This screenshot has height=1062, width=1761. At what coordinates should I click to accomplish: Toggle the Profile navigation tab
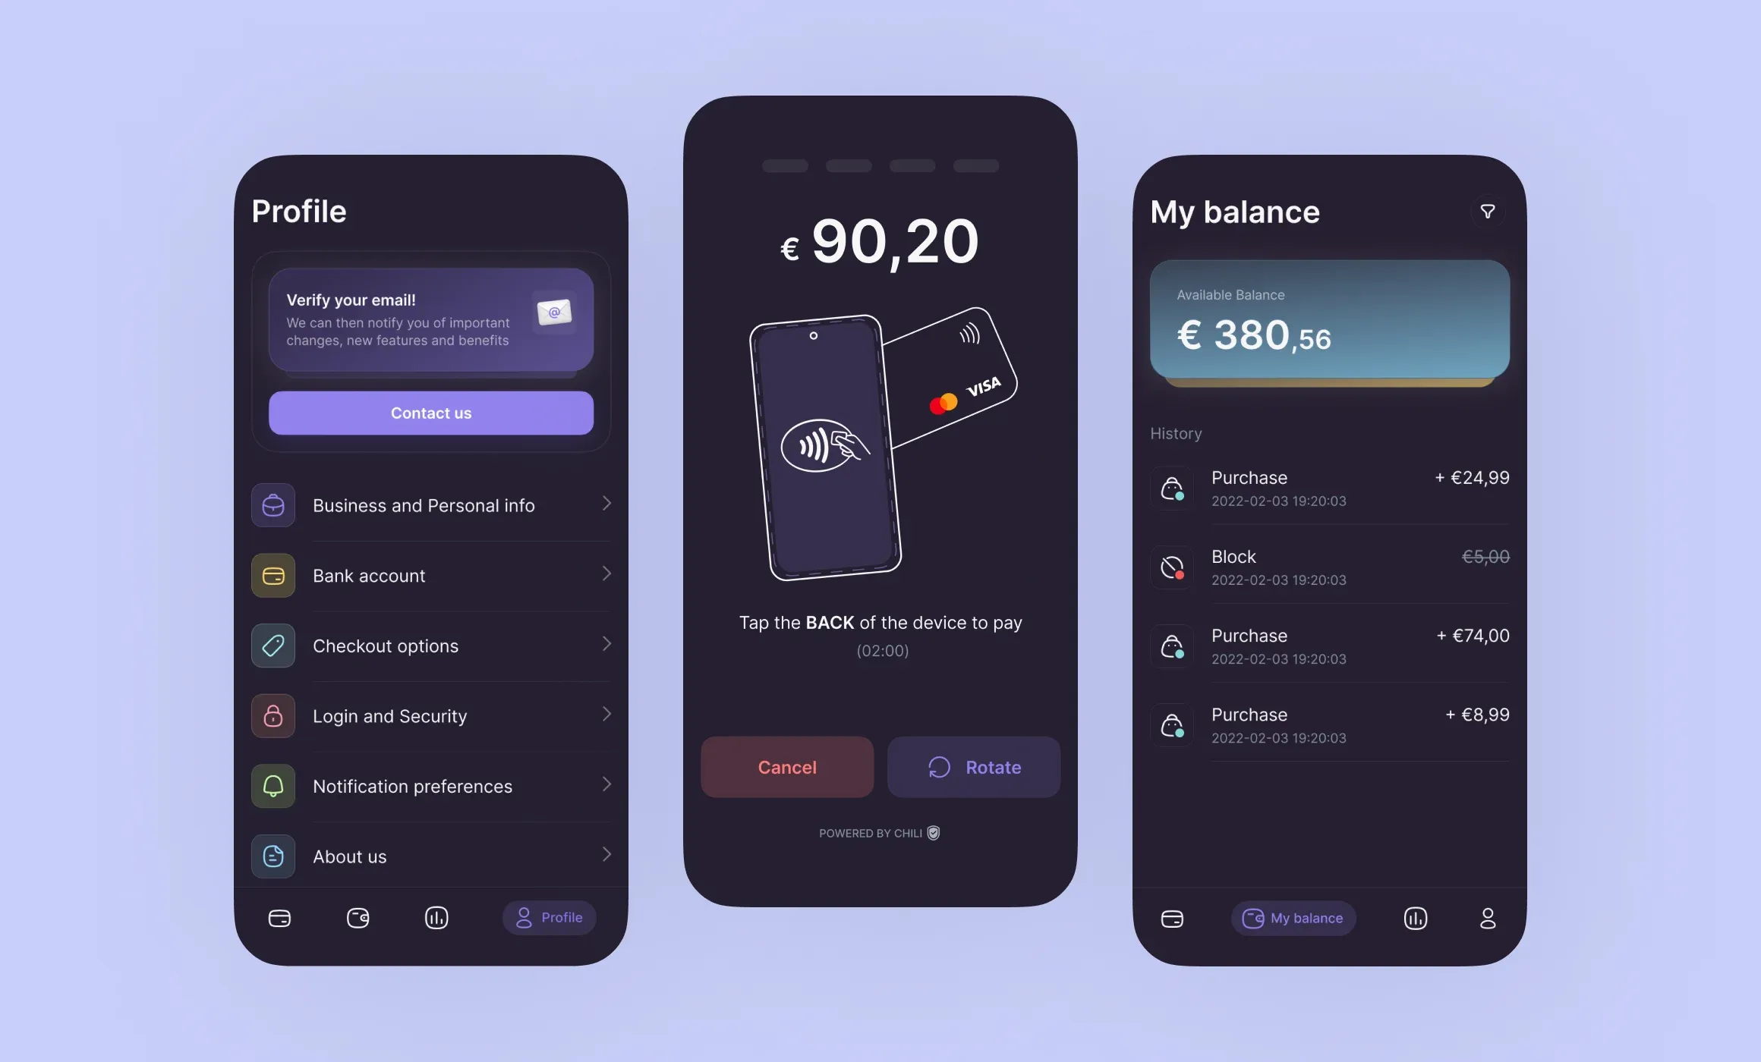click(x=547, y=916)
